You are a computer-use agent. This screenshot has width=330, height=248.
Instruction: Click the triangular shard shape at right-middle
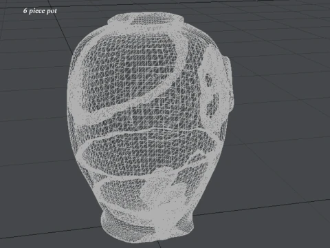click(x=198, y=156)
